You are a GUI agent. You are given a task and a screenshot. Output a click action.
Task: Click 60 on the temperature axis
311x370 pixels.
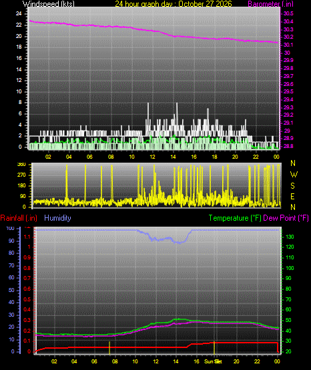(x=288, y=309)
